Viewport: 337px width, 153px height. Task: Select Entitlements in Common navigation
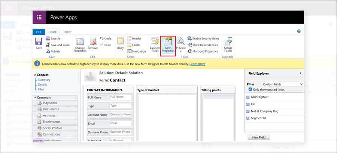(x=55, y=121)
